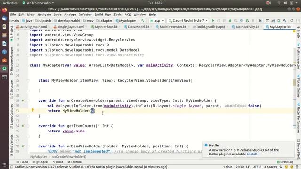Toggle the Build Variants tool window
Viewport: 301px width, 169px height.
click(11, 145)
